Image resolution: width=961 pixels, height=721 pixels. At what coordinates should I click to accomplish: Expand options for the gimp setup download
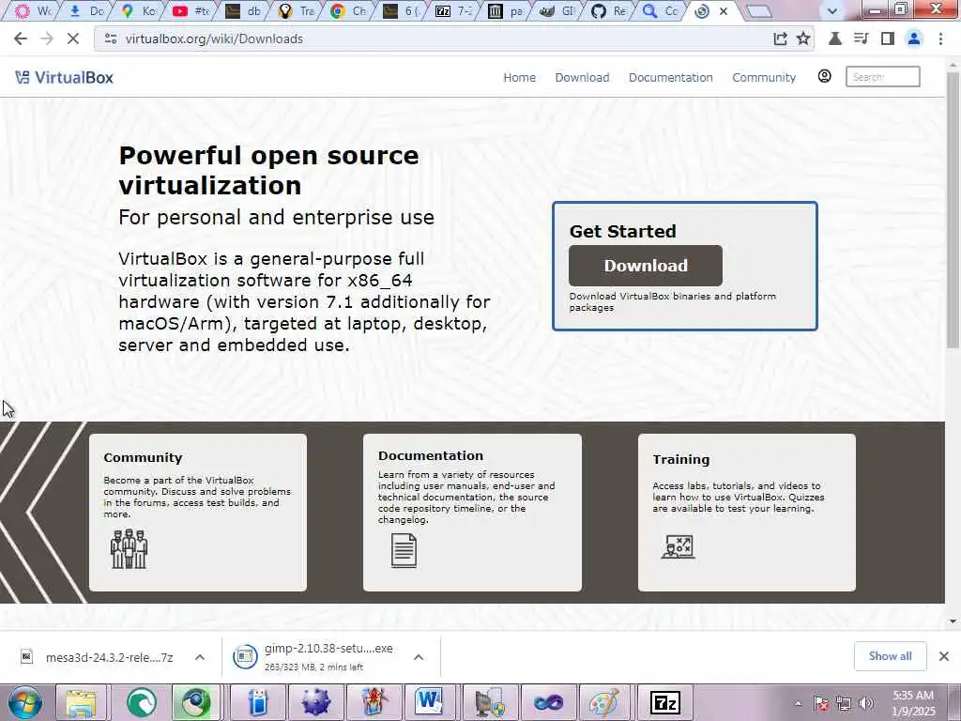(x=419, y=657)
